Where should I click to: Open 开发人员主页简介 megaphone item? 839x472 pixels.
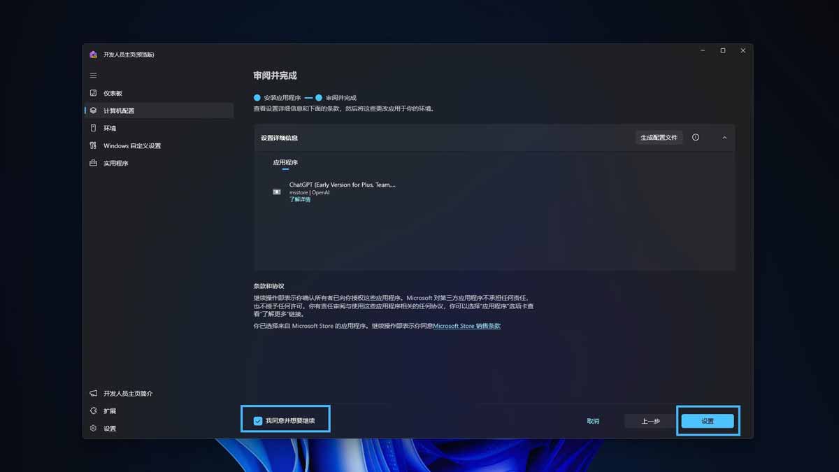coord(127,394)
